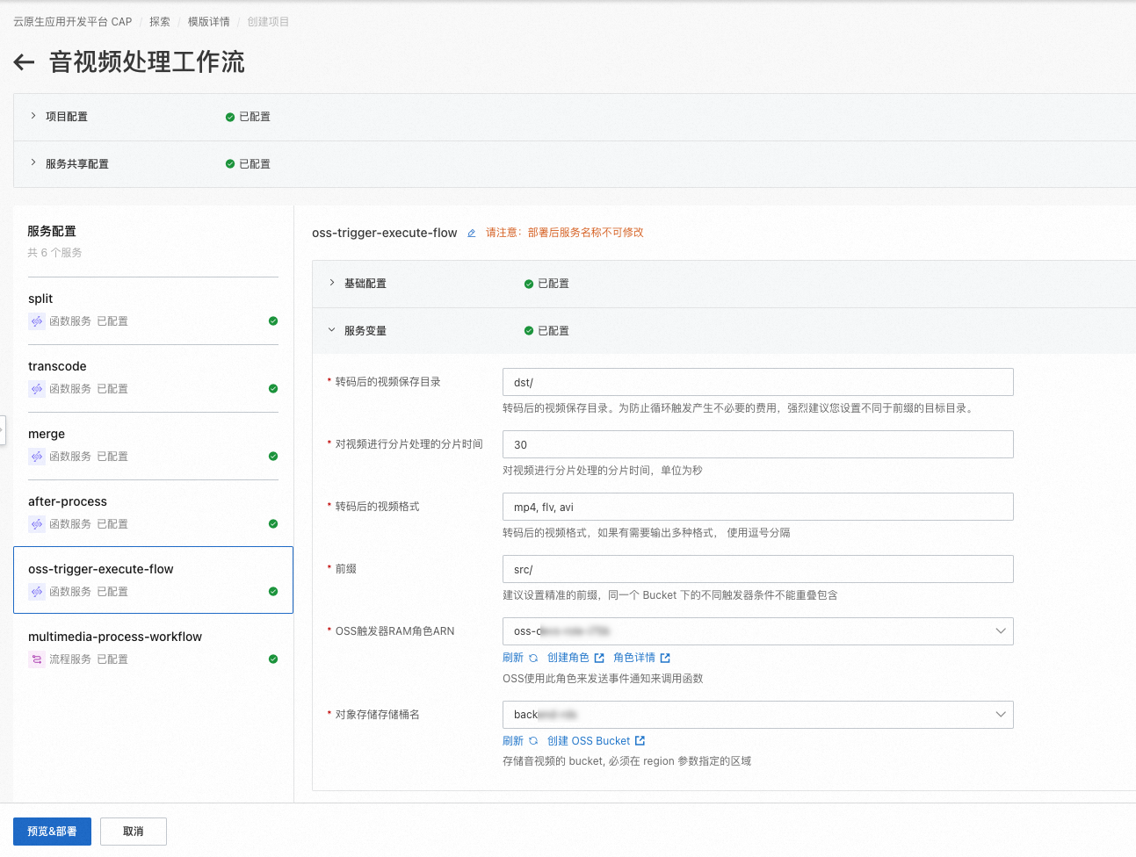Viewport: 1136px width, 857px height.
Task: Click the configured check icon in 项目配置 row
Action: [230, 117]
